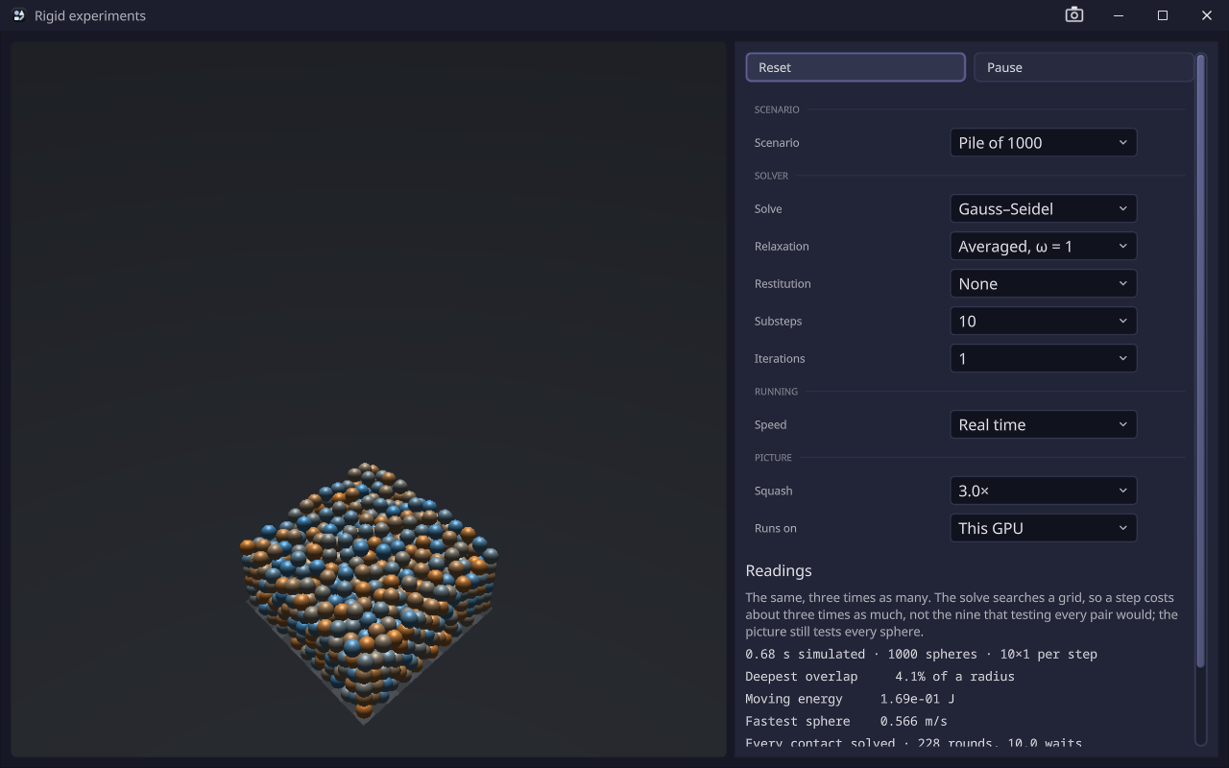Click the 'Runs on' label
The height and width of the screenshot is (768, 1229).
point(775,529)
